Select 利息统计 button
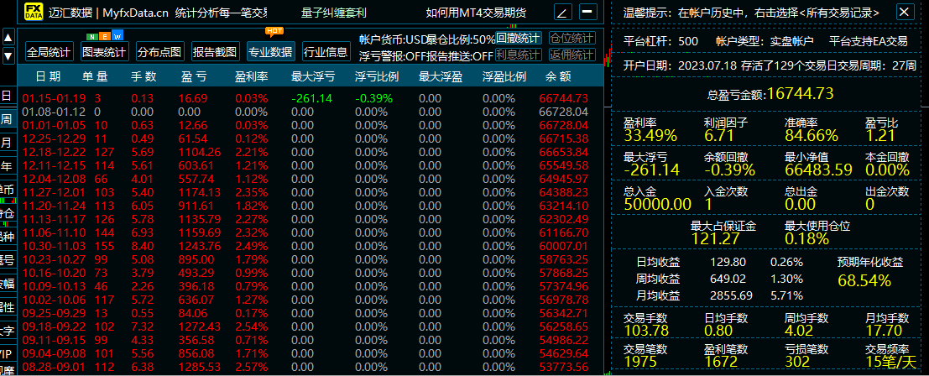 tap(519, 55)
